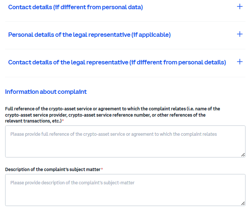251x213 pixels.
Task: Click "Information about complaint" section heading
Action: (46, 92)
